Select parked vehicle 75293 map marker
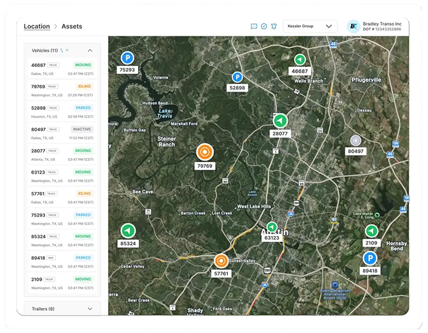Viewport: 428px width, 333px height. click(x=127, y=57)
